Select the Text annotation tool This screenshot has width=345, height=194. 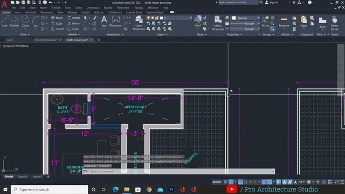104,22
